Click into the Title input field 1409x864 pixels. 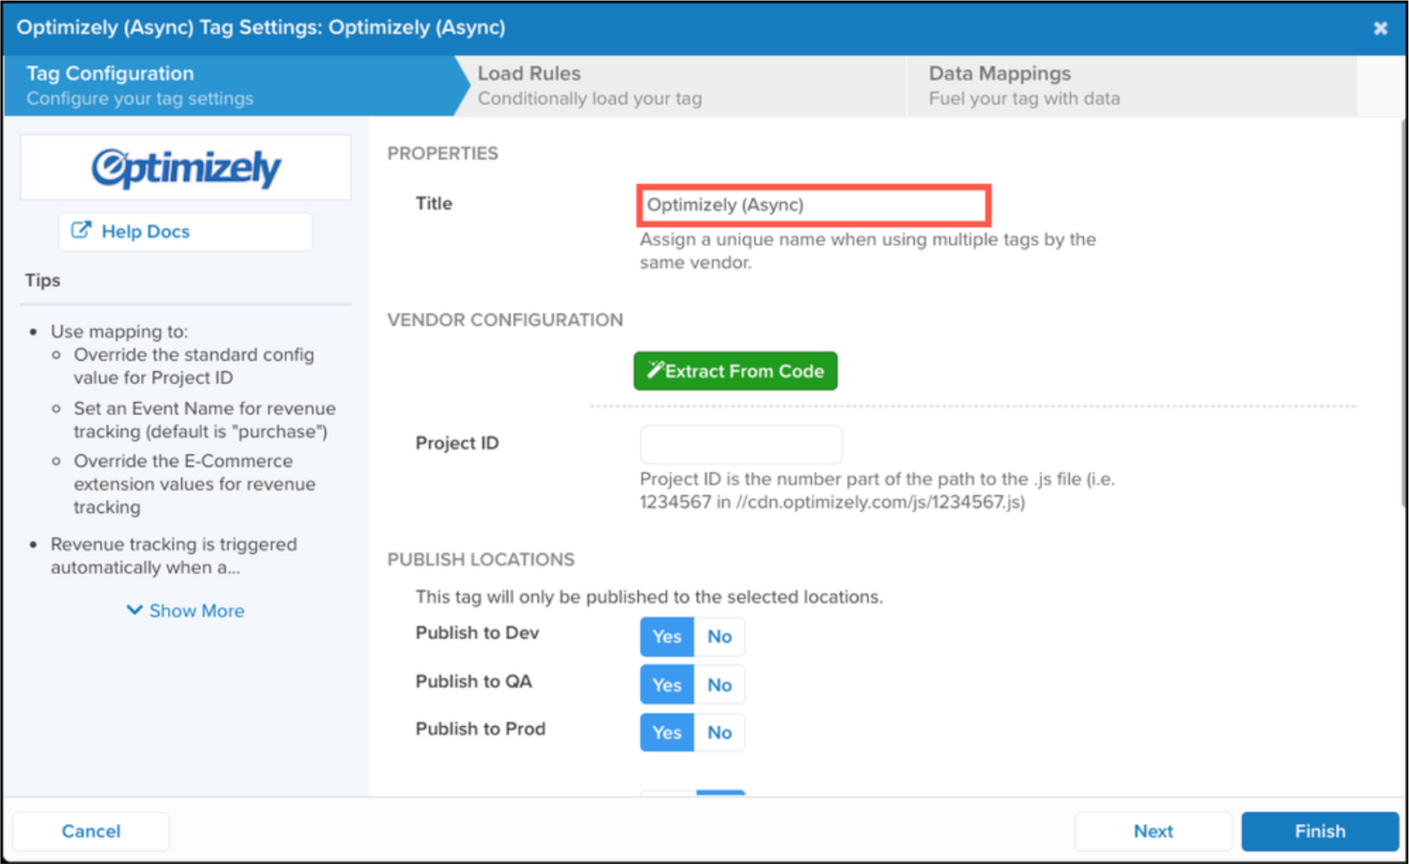(813, 205)
